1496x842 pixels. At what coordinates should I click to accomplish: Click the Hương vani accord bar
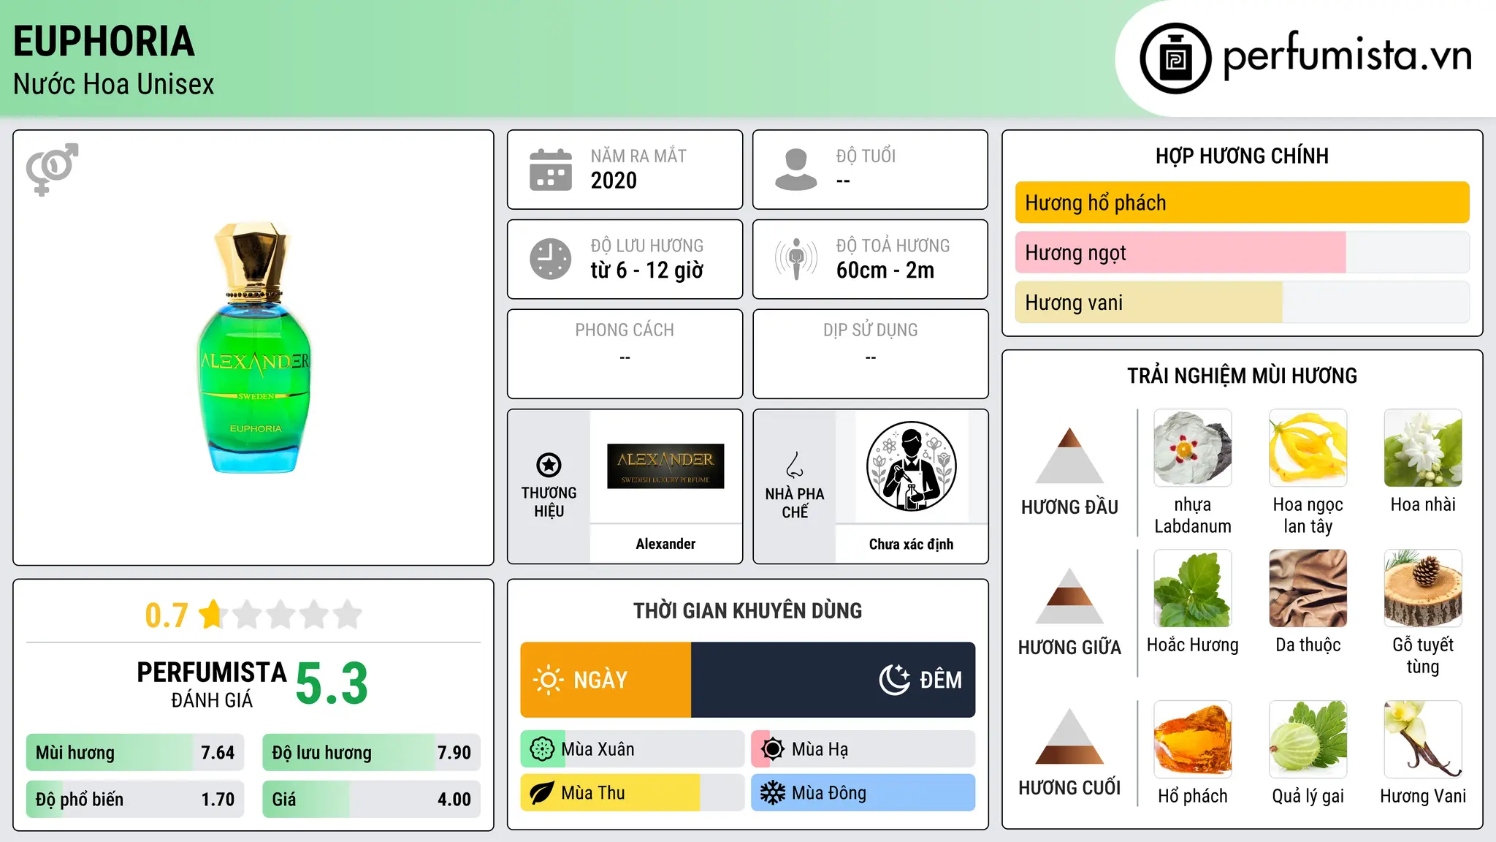1242,302
